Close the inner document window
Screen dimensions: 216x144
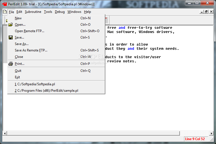coord(211,12)
